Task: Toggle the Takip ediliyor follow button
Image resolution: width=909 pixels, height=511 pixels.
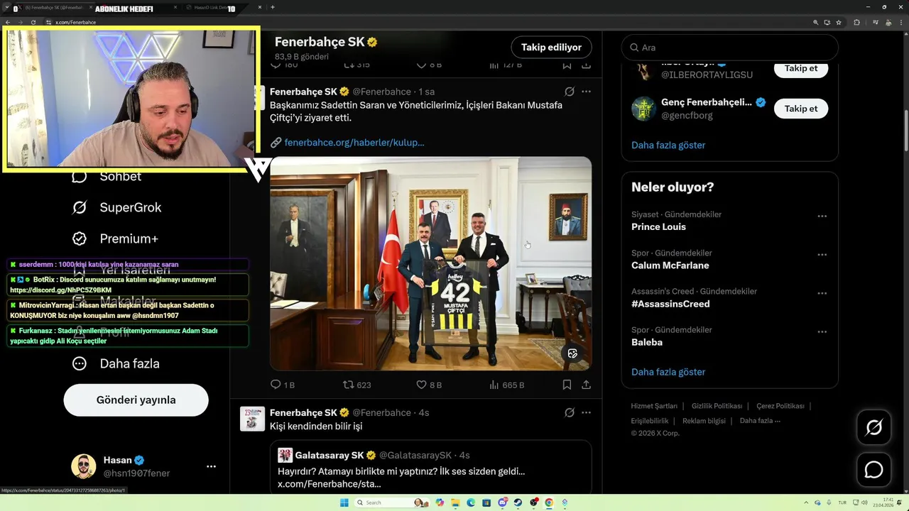Action: click(x=551, y=48)
